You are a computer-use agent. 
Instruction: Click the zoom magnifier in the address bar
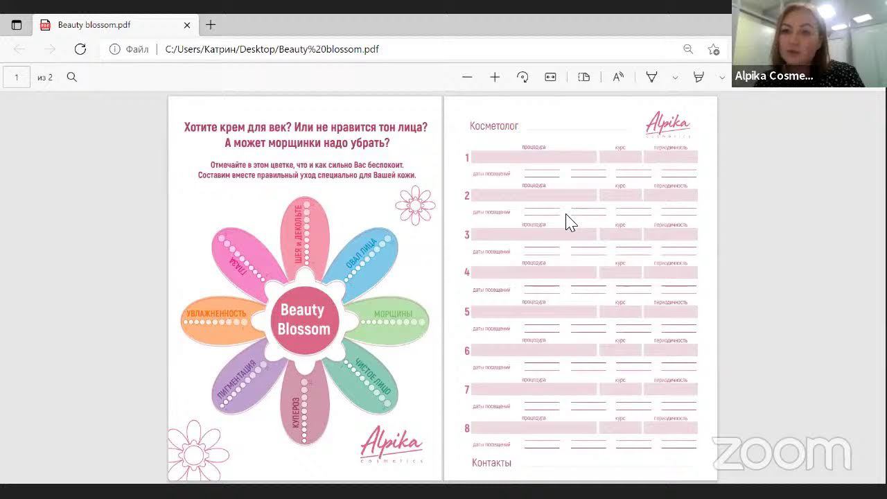pyautogui.click(x=688, y=49)
